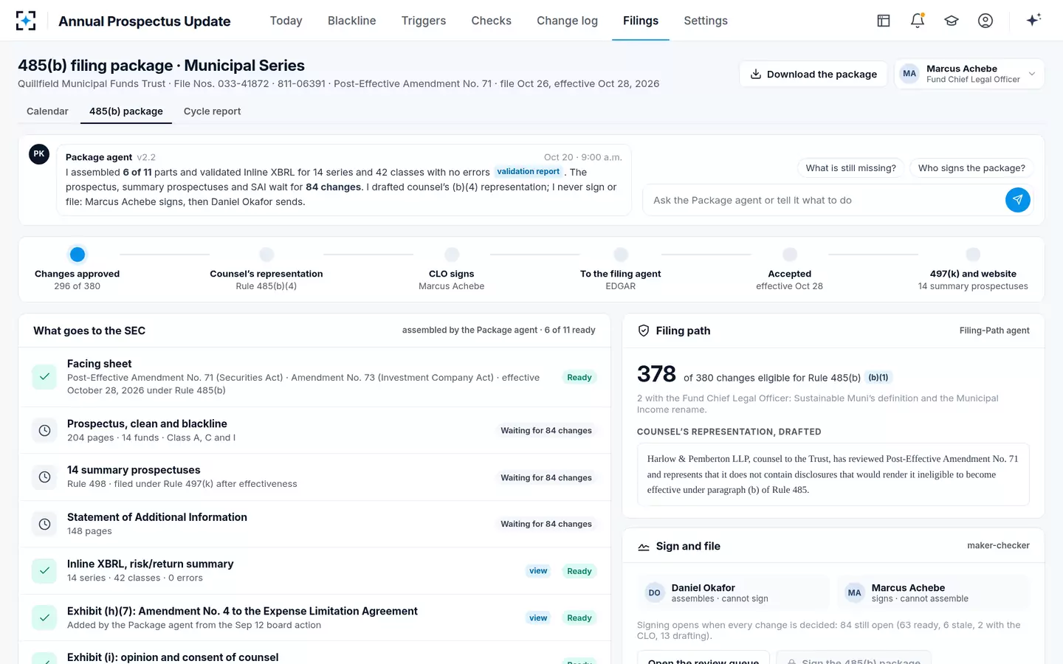
Task: Click the clock icon for Prospectus, clean and blackline
Action: 44,430
